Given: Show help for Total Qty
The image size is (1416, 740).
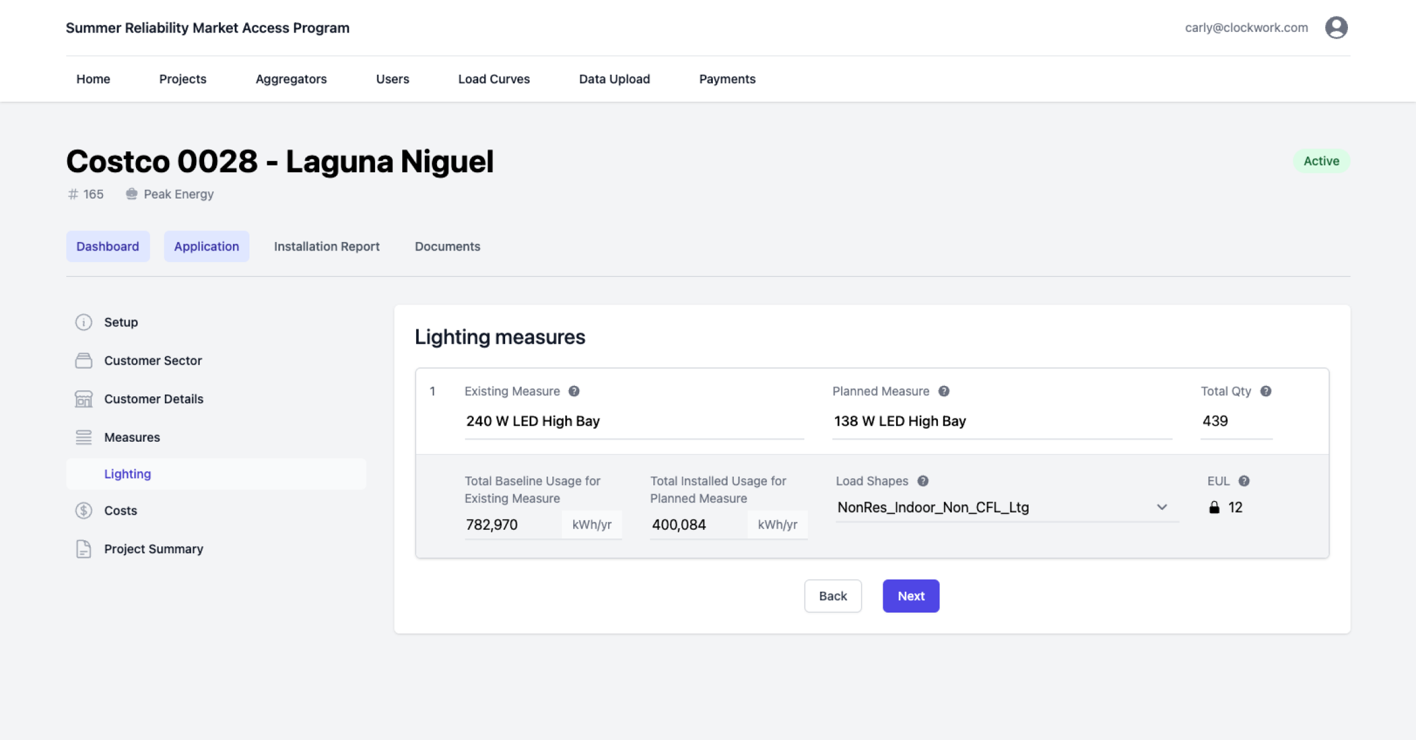Looking at the screenshot, I should coord(1266,391).
